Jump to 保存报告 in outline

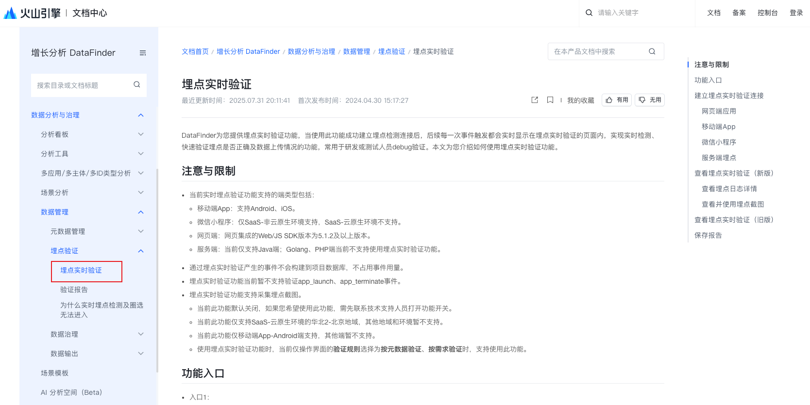pyautogui.click(x=708, y=235)
